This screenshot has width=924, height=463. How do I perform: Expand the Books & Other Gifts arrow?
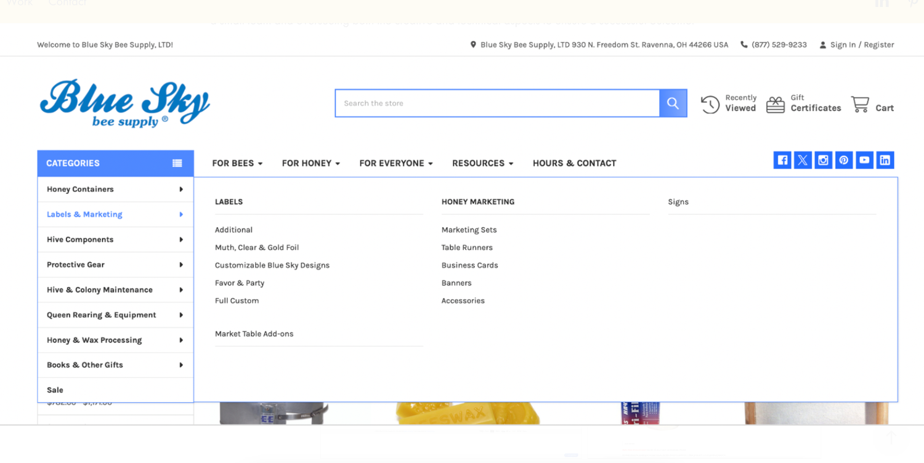[181, 365]
